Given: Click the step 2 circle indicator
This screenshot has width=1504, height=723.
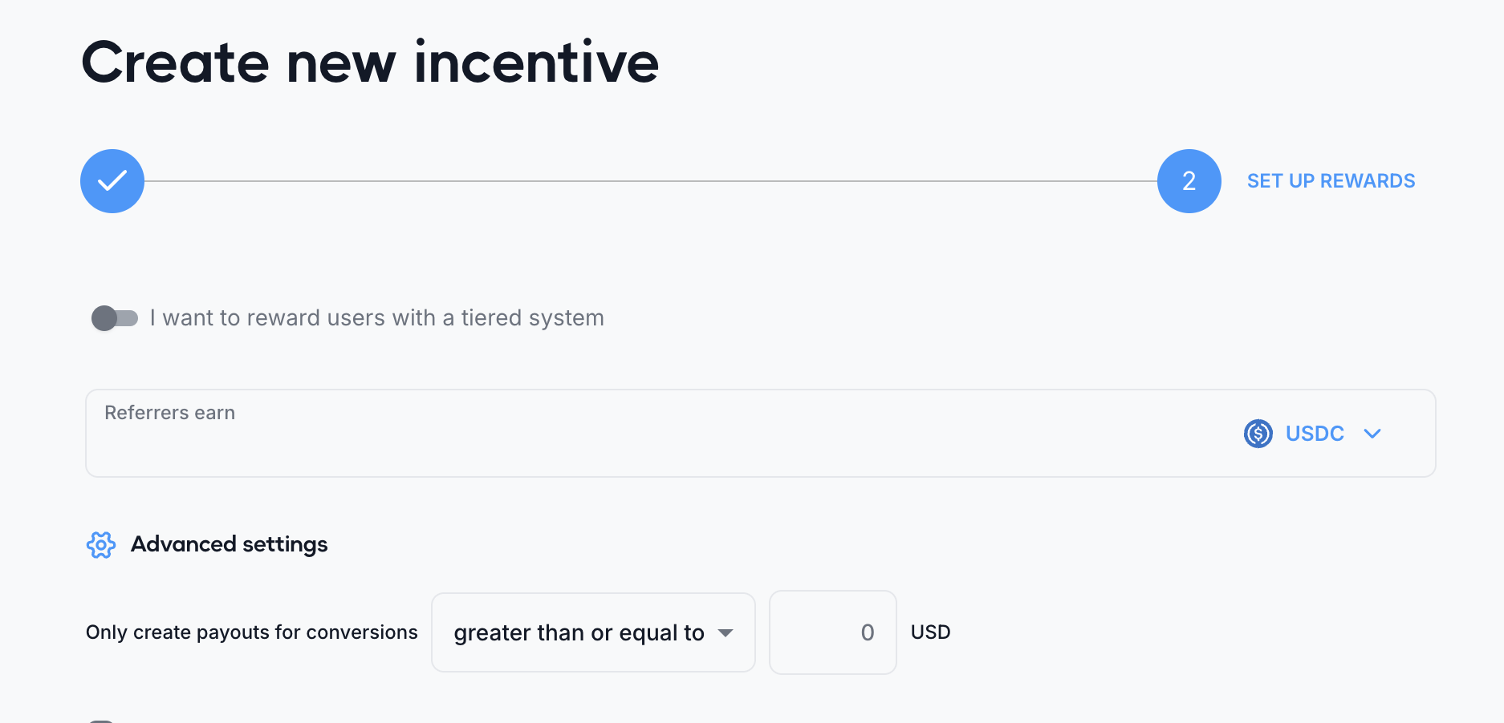Looking at the screenshot, I should click(1189, 181).
